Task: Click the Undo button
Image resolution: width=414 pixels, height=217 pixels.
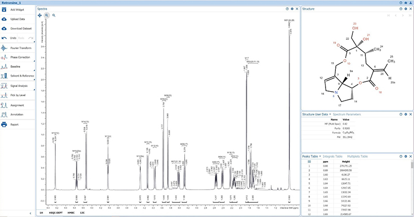Action: pos(11,38)
